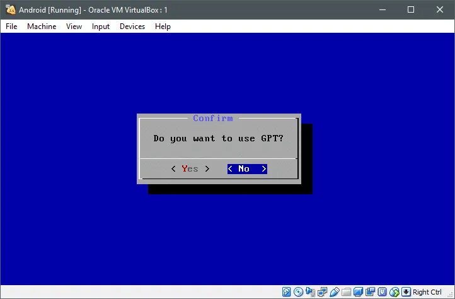Click the Confirm dialog title
The width and height of the screenshot is (455, 299).
[213, 118]
